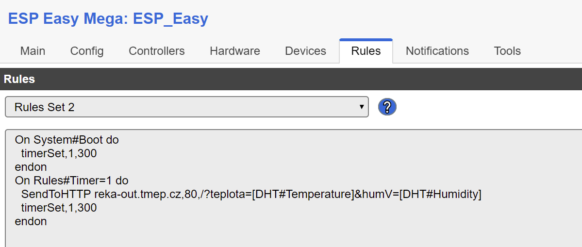Click the dark Rules section header

pos(291,79)
